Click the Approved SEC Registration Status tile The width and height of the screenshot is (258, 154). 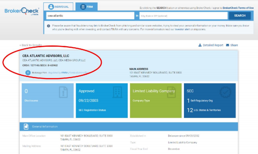tap(102, 100)
